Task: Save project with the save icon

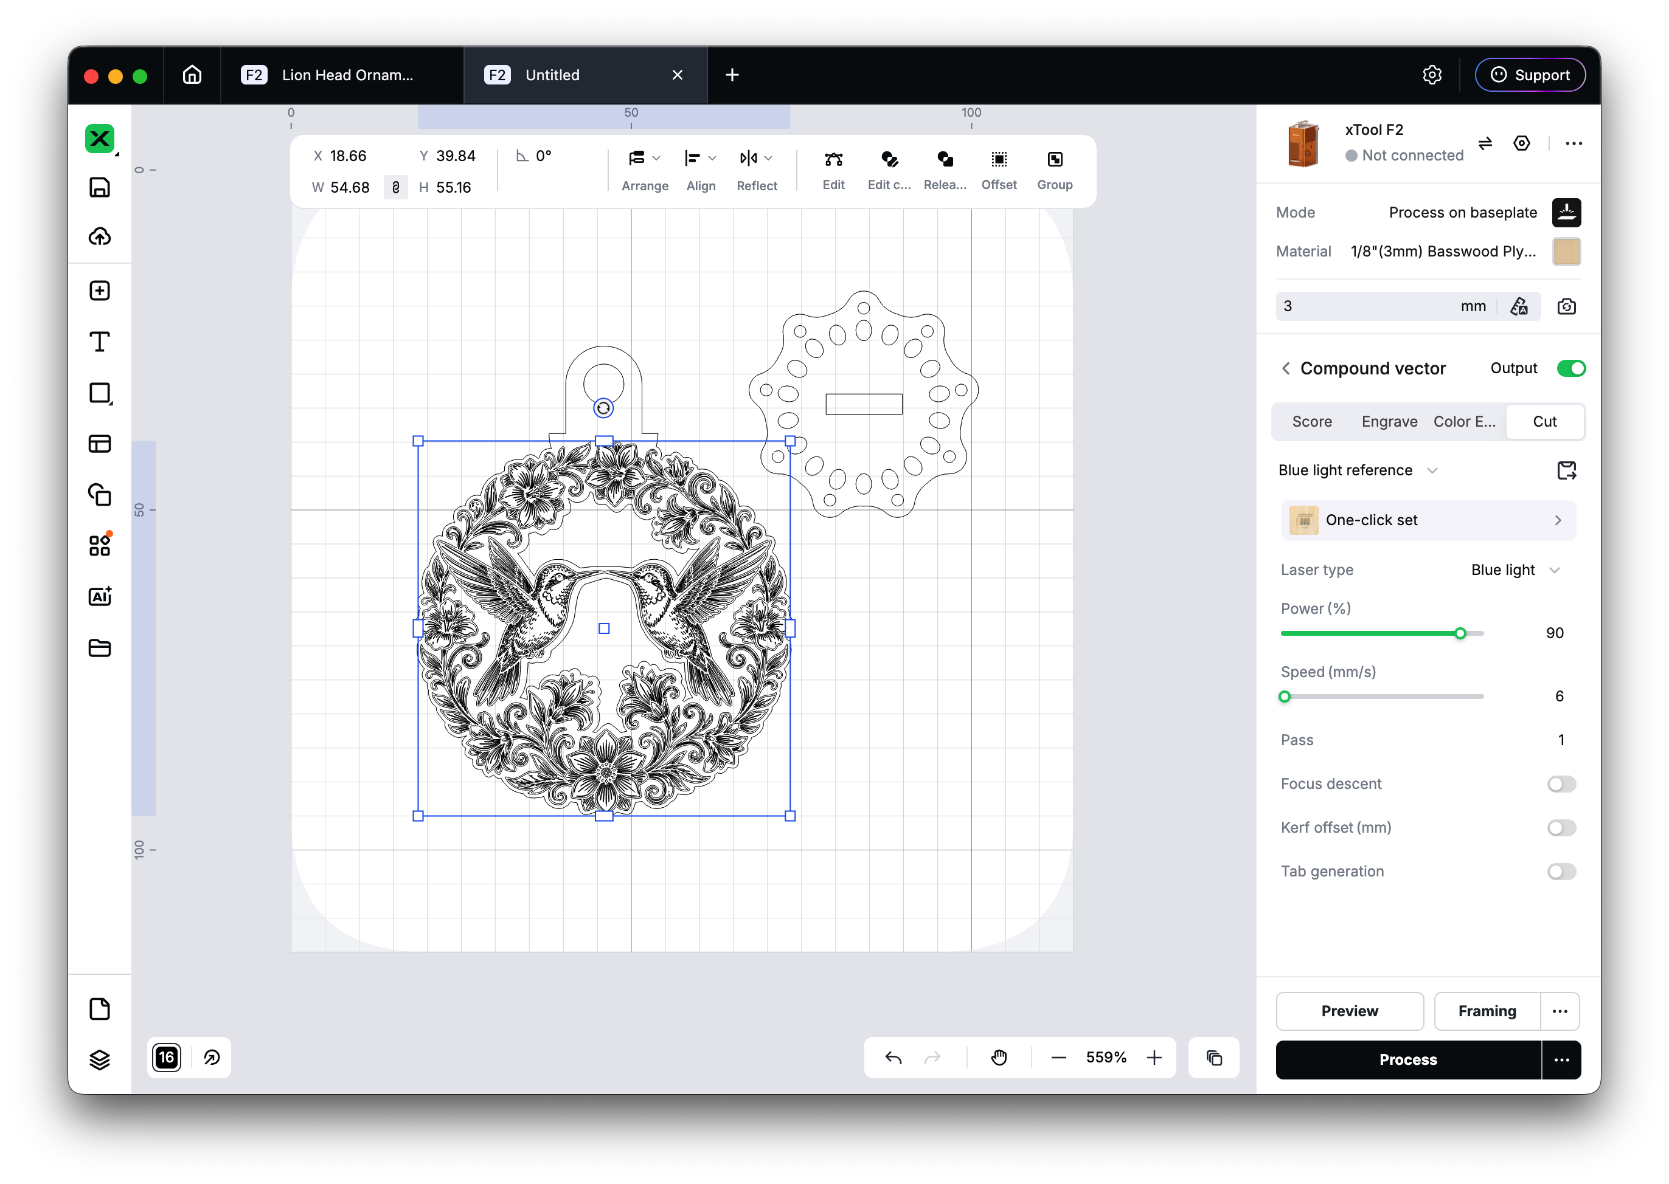Action: pyautogui.click(x=100, y=187)
